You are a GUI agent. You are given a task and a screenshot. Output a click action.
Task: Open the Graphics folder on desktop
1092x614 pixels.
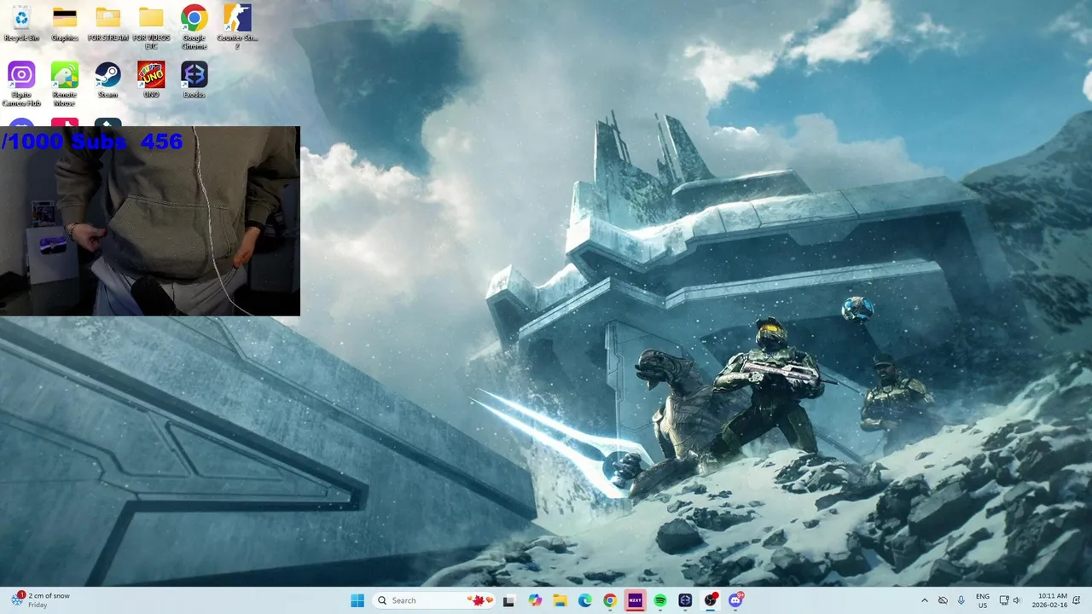pyautogui.click(x=65, y=24)
